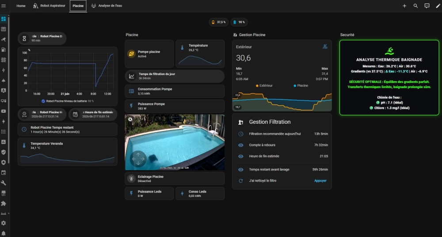442x237 pixels.
Task: Click the pencil edit dashboard icon
Action: click(438, 6)
